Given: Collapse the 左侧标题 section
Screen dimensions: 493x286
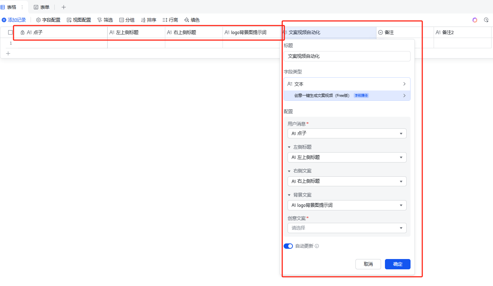Looking at the screenshot, I should click(x=289, y=147).
